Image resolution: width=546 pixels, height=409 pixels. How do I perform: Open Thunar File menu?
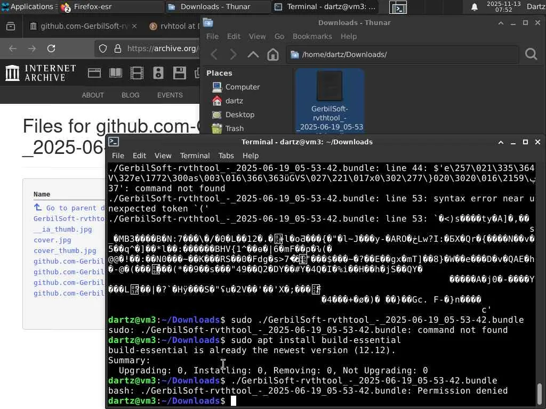pos(212,36)
